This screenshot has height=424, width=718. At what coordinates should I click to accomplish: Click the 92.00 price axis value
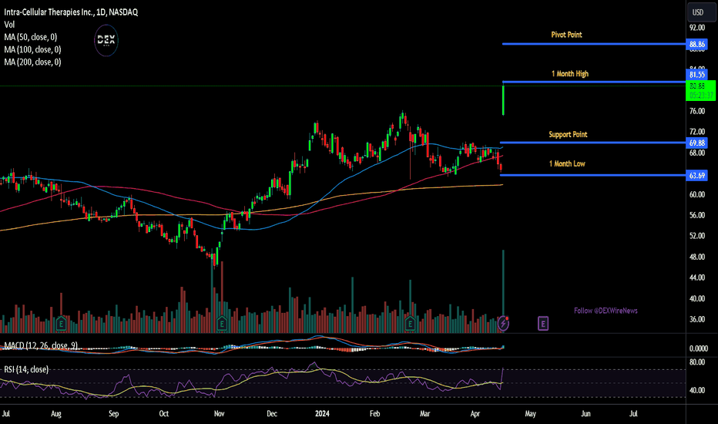[697, 28]
